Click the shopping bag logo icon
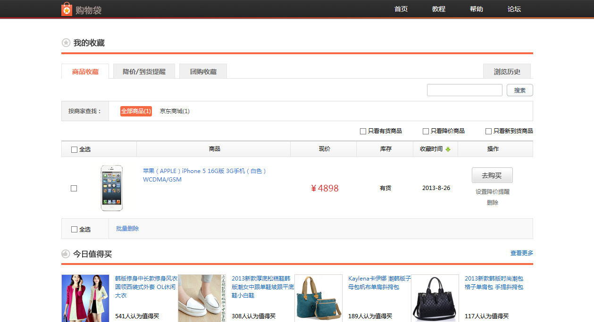The height and width of the screenshot is (322, 594). point(67,9)
